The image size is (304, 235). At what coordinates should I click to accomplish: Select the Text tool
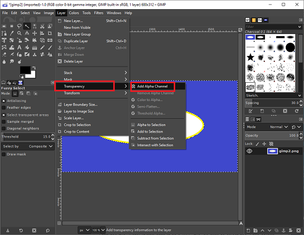pos(19,47)
